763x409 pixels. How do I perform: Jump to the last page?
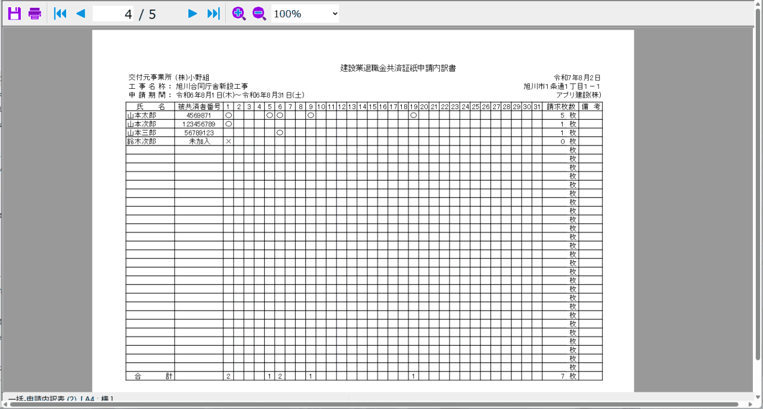[x=213, y=14]
